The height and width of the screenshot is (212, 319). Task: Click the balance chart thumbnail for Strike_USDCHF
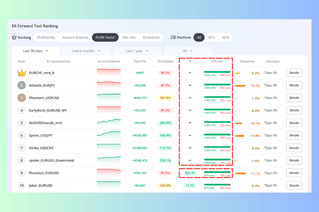[109, 148]
